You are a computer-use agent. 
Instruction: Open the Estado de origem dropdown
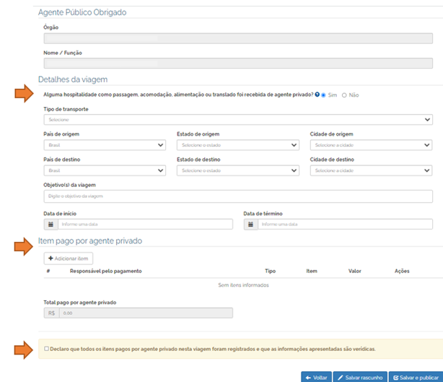(x=237, y=145)
